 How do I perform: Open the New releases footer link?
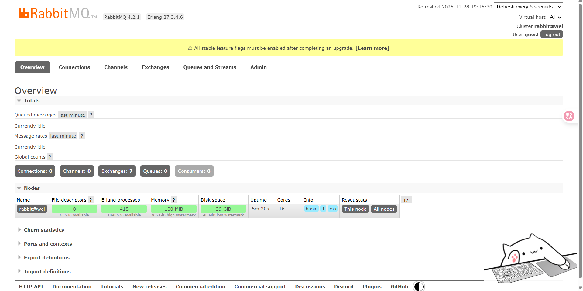pos(149,286)
